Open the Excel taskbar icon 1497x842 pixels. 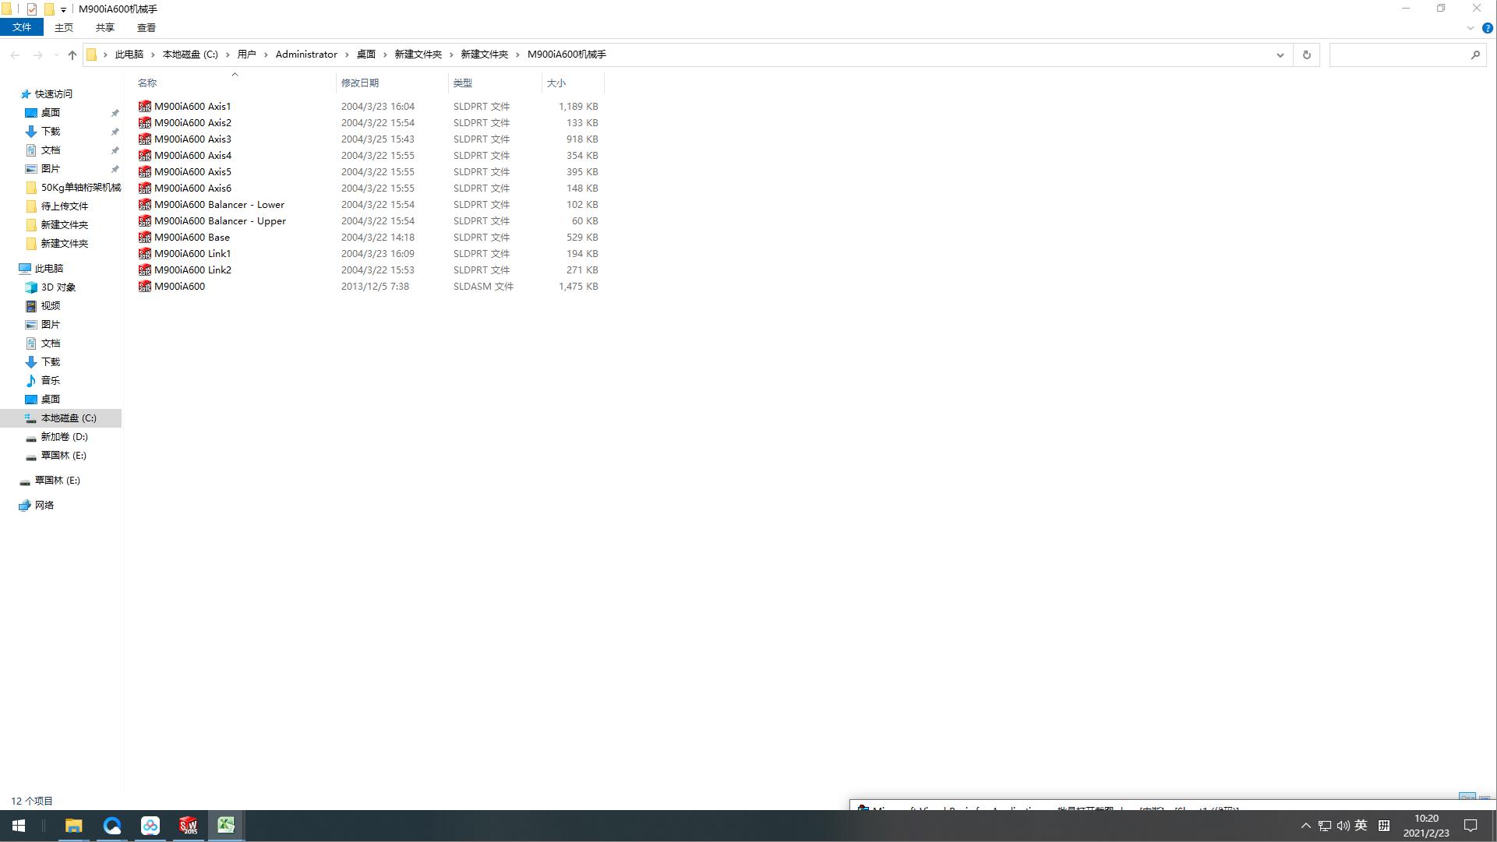pyautogui.click(x=226, y=826)
